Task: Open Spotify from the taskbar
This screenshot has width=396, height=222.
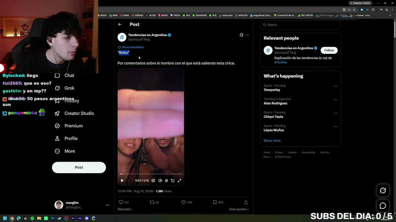Action: point(32,219)
